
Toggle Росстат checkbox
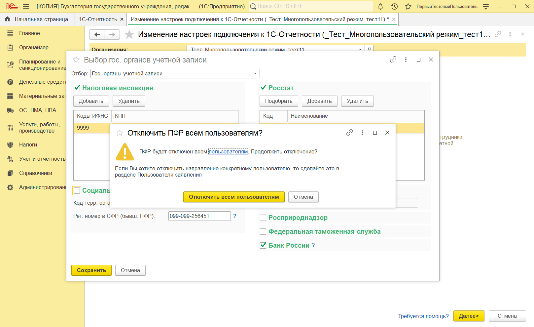tap(263, 88)
